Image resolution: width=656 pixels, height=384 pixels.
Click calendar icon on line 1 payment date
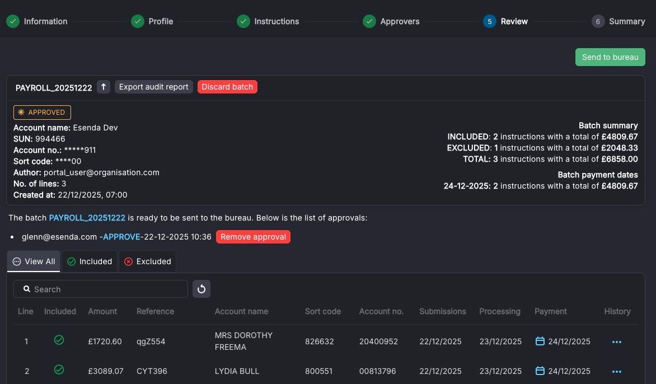pos(540,341)
